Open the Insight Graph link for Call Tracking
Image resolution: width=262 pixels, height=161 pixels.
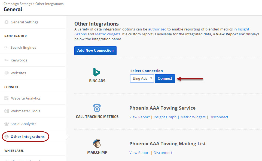(x=165, y=117)
